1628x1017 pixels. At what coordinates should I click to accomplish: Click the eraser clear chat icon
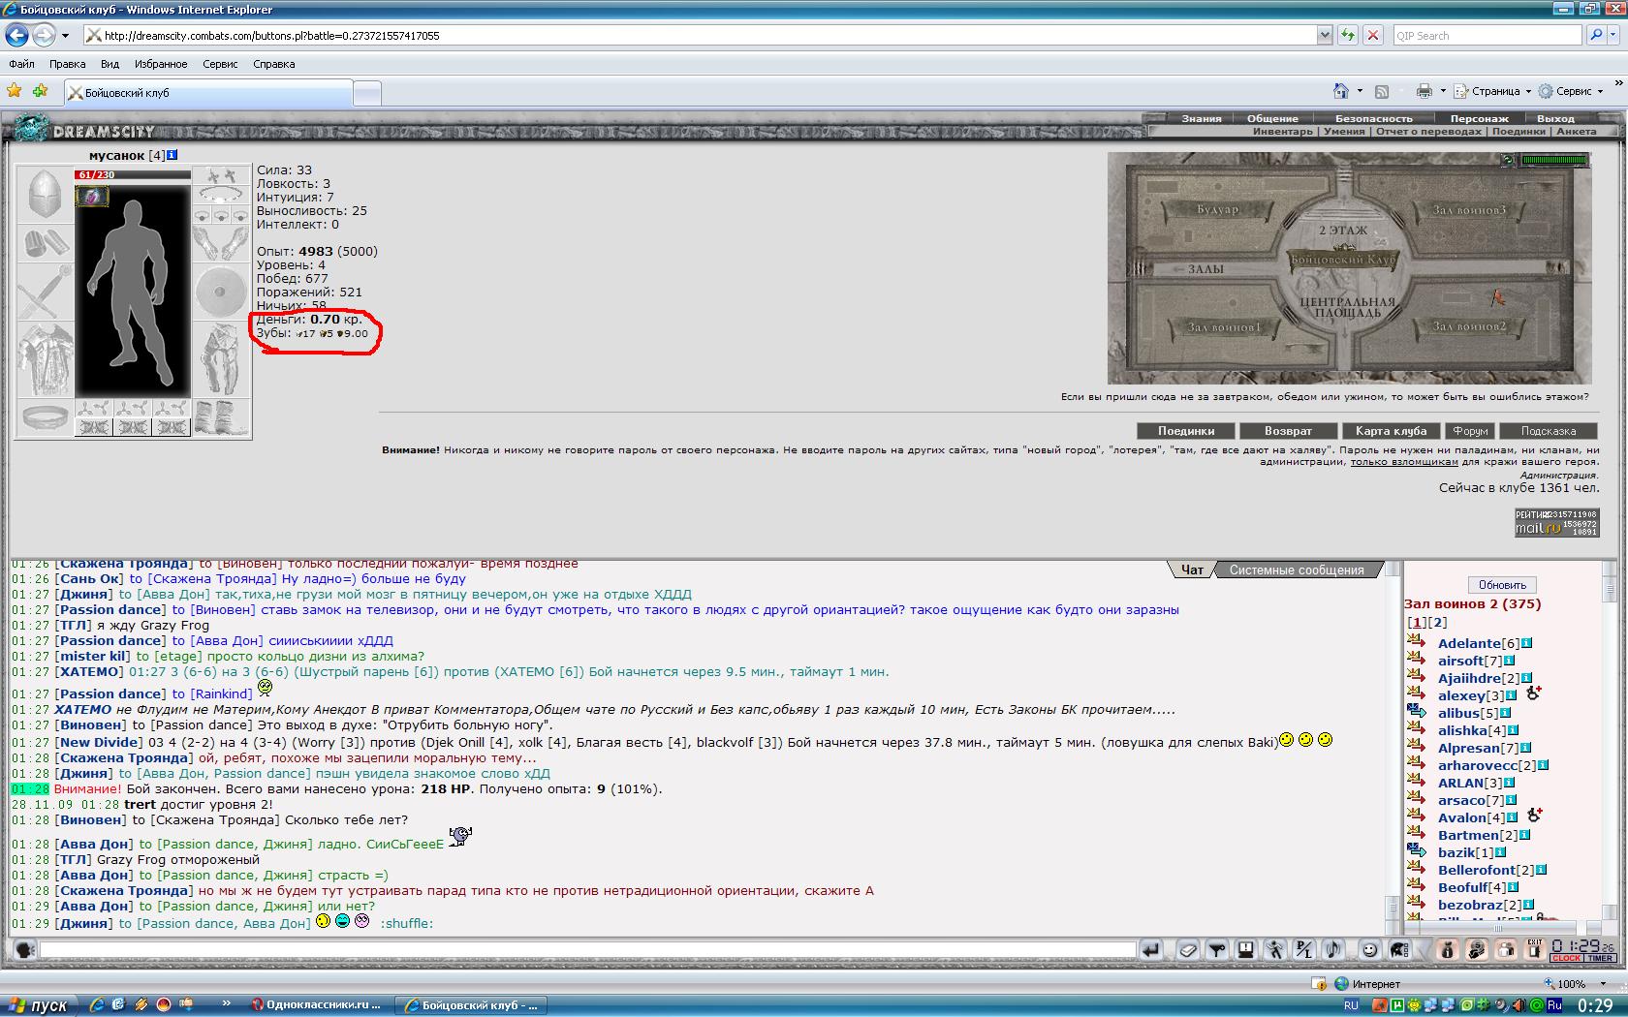(x=1188, y=950)
